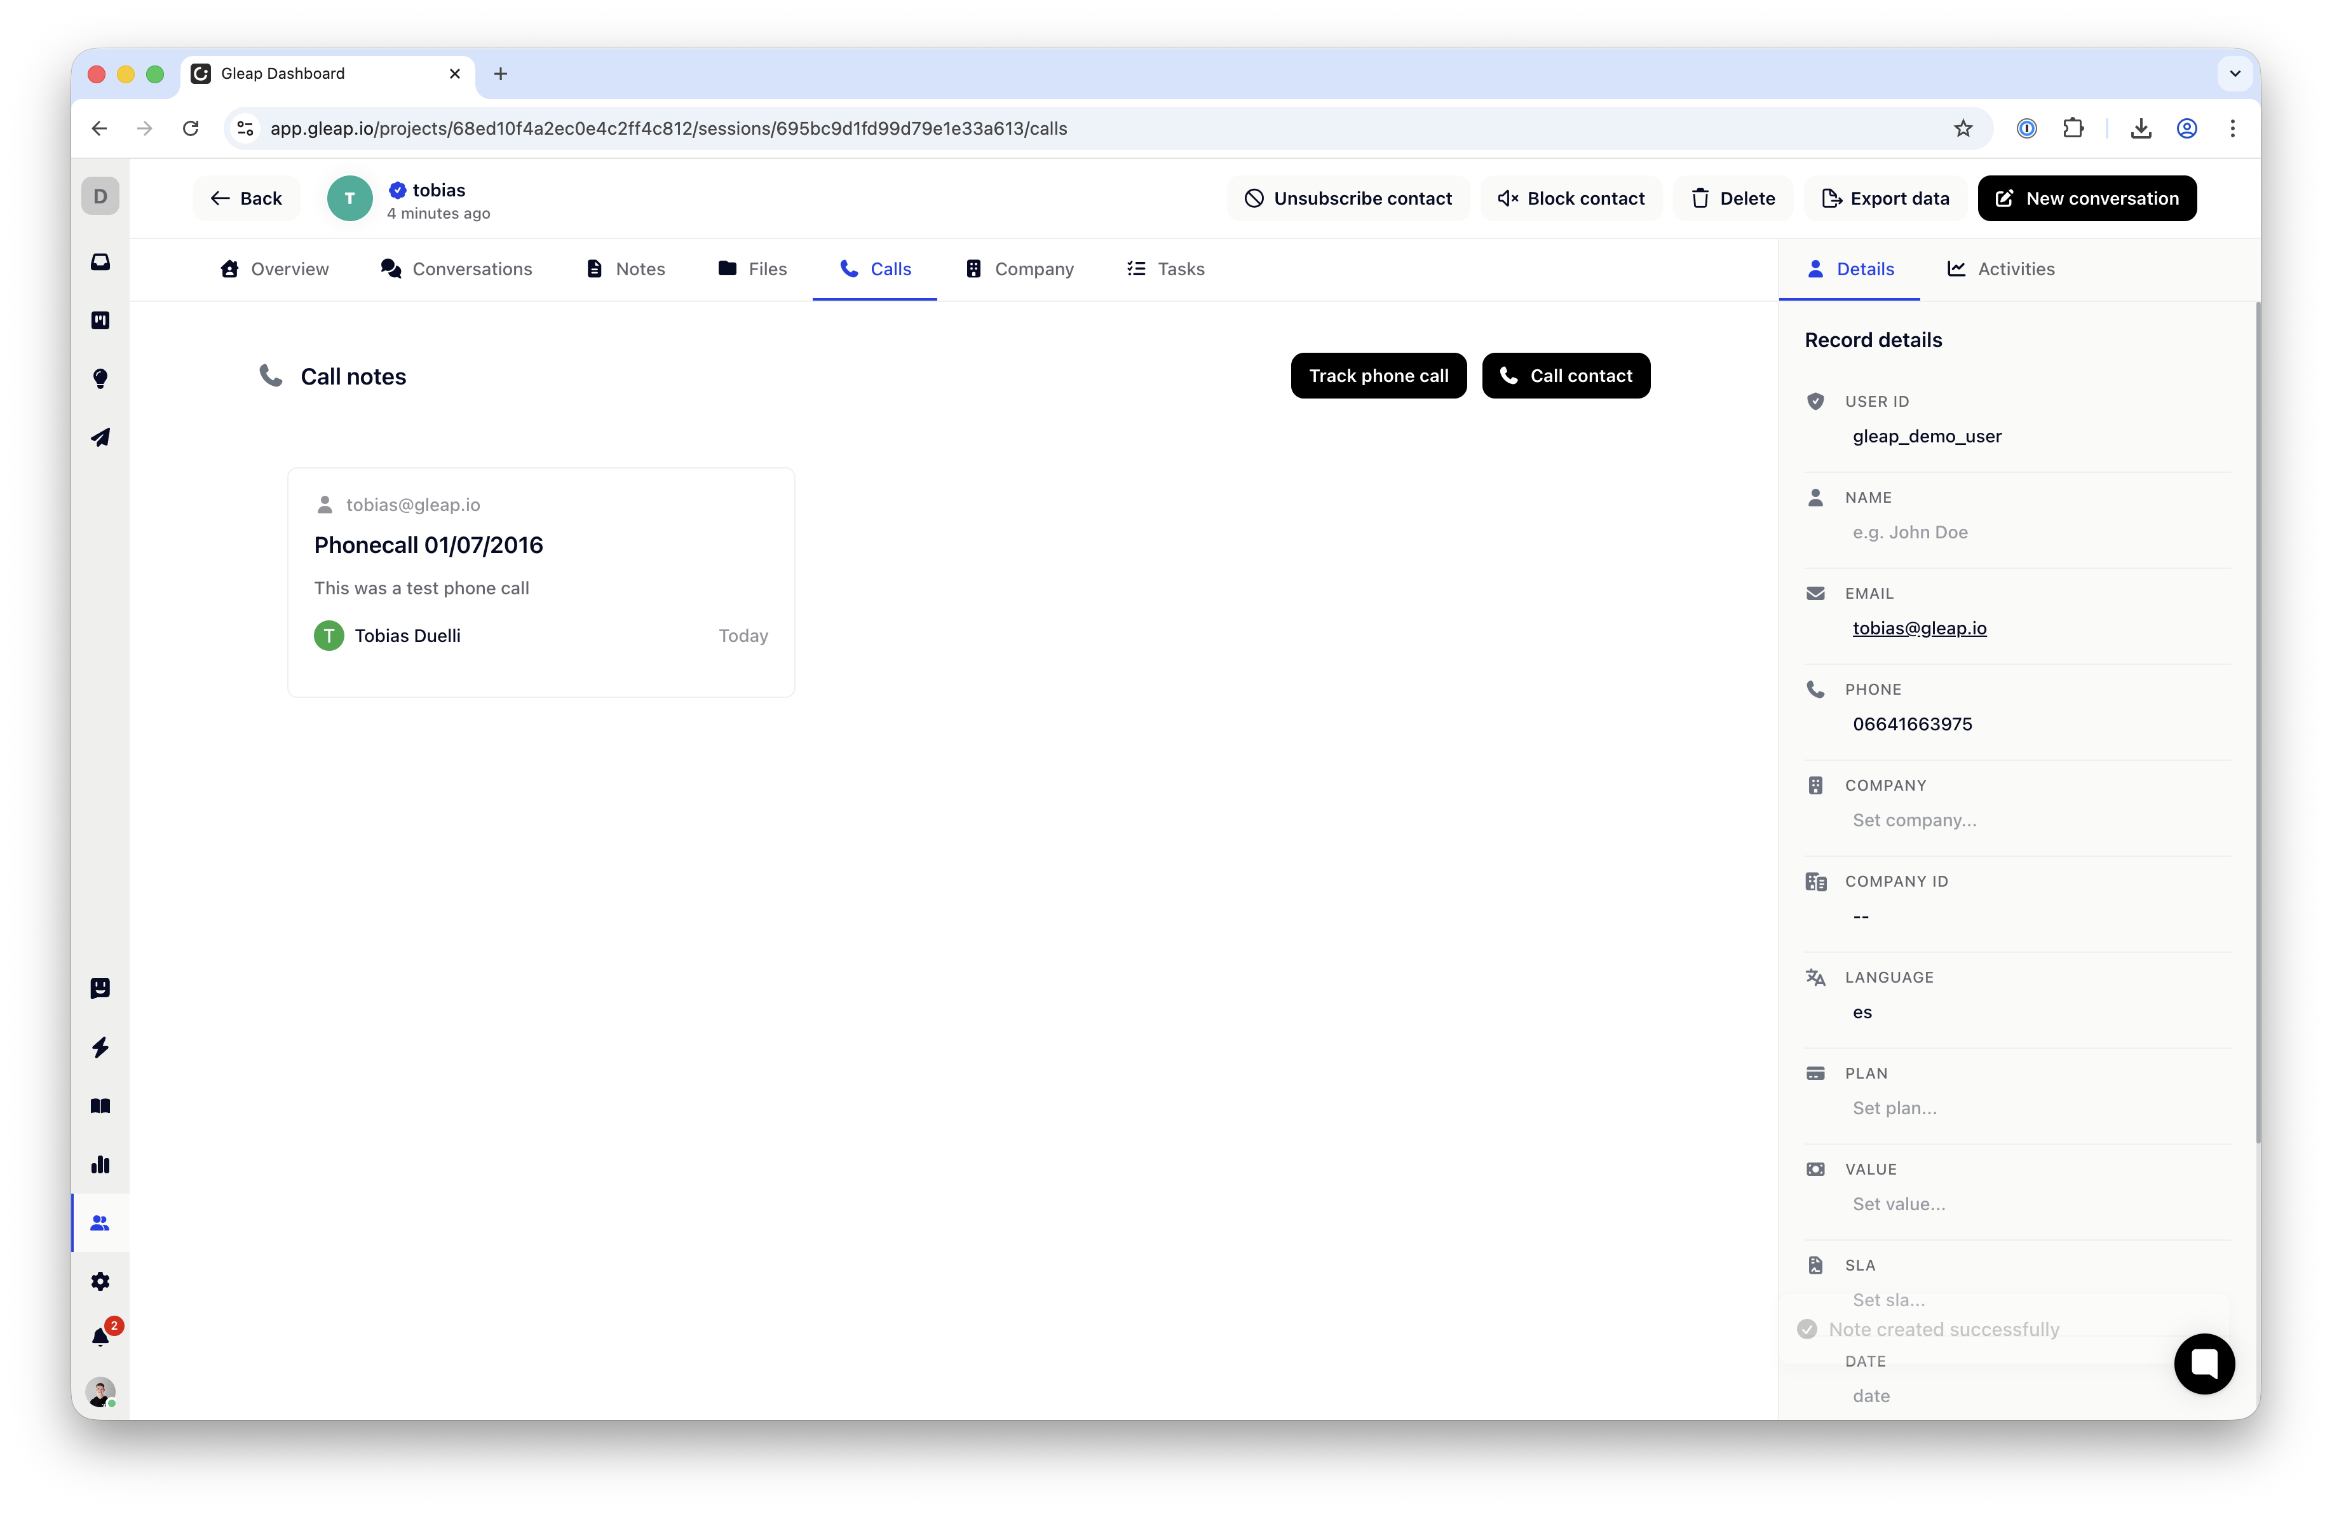This screenshot has width=2332, height=1514.
Task: Open the bar chart analytics icon
Action: point(100,1164)
